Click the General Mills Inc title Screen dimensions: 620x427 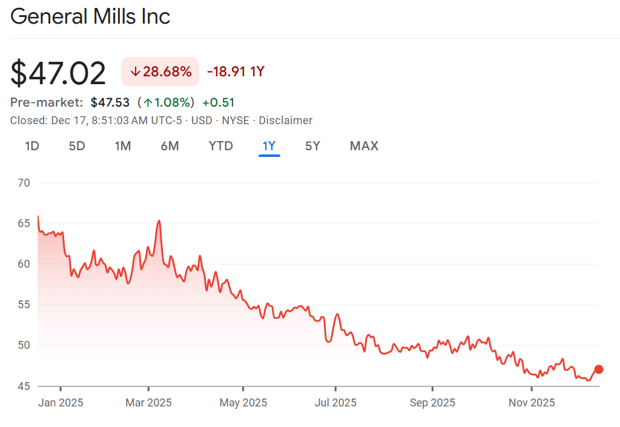pyautogui.click(x=90, y=16)
